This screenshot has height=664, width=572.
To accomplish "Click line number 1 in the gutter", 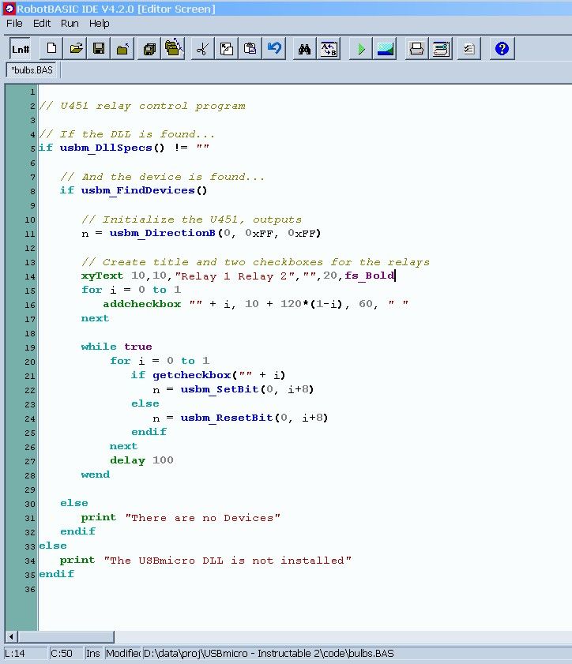I will coord(32,92).
